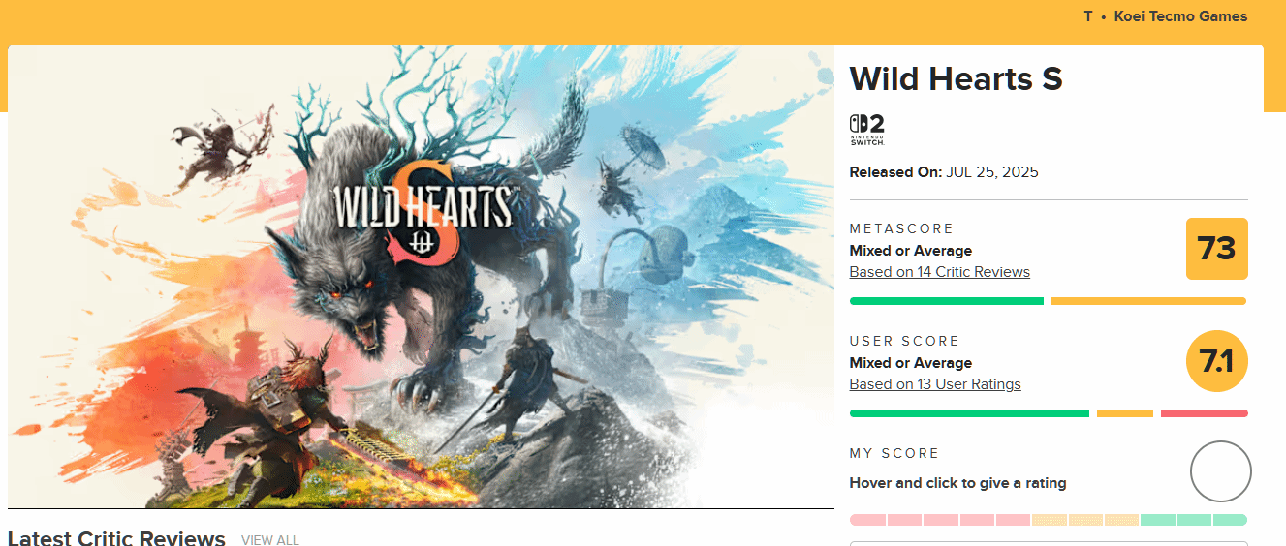Click the yellow part of the Metascore bar
The width and height of the screenshot is (1286, 546).
pos(1147,301)
